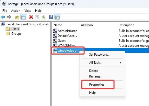Viewport: 149px width, 106px height.
Task: Select the Users node label in tree
Action: point(15,29)
